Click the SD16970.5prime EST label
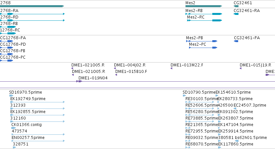 tap(26, 92)
